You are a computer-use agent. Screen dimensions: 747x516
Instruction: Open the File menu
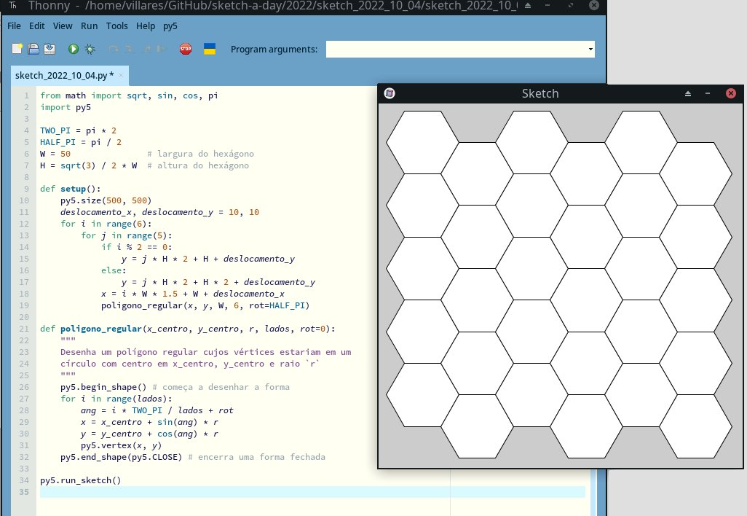click(x=14, y=26)
